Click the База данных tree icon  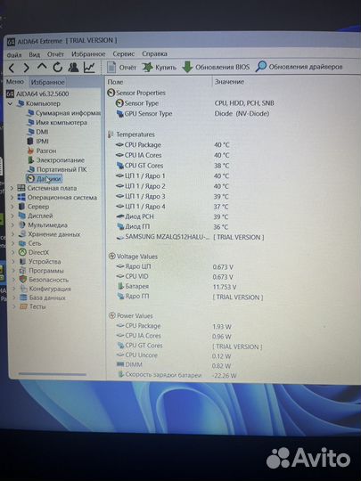23,298
